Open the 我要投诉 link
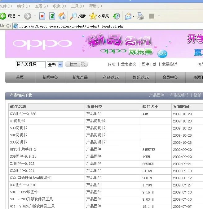This screenshot has height=209, width=203. click(x=169, y=64)
